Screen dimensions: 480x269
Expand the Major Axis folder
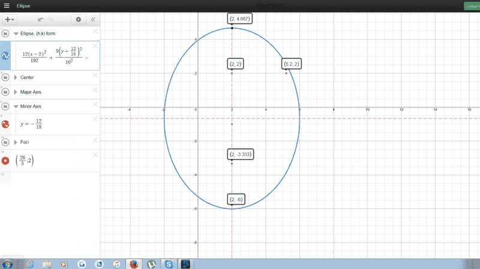[16, 92]
